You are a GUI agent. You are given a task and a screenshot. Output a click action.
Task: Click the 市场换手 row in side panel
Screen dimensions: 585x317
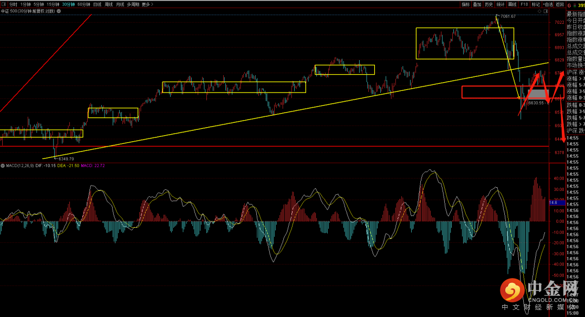tap(576, 65)
